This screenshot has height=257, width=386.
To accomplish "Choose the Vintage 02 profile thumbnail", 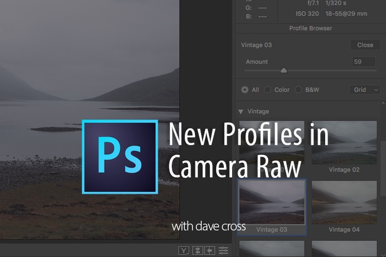I will pyautogui.click(x=344, y=143).
